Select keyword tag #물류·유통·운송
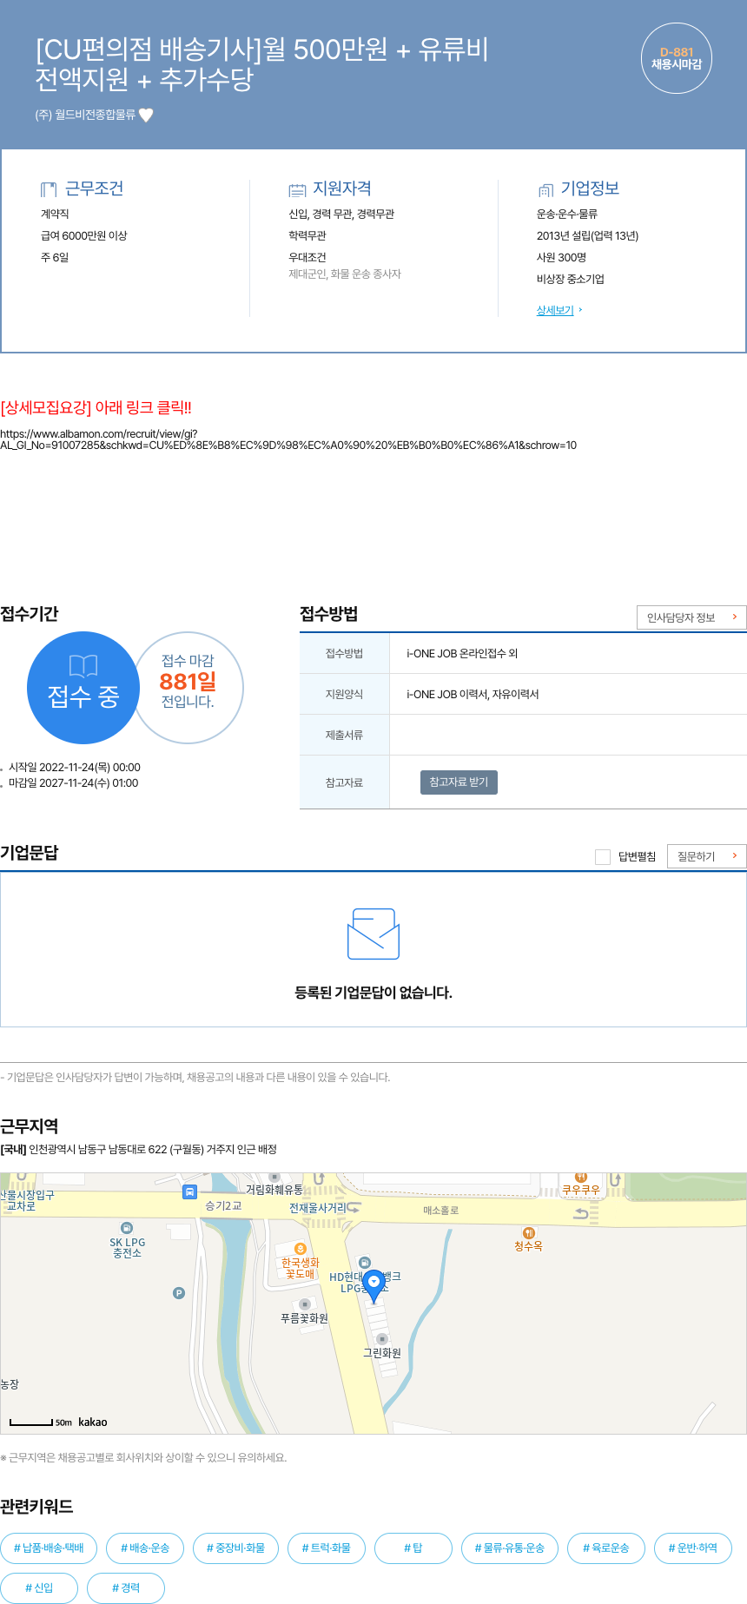 pyautogui.click(x=510, y=1548)
